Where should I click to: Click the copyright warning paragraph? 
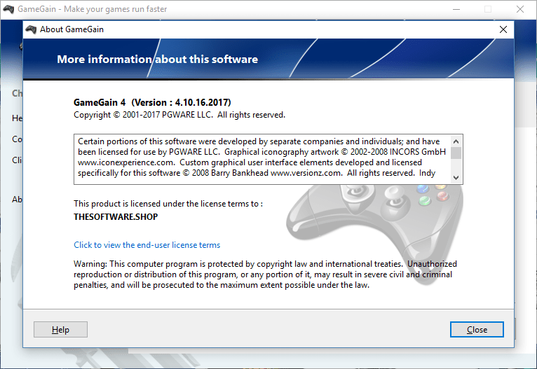pos(265,274)
